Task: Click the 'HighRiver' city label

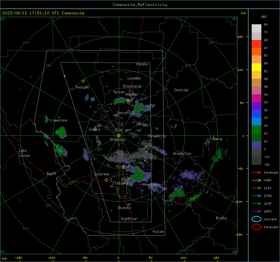Action: 129,219
